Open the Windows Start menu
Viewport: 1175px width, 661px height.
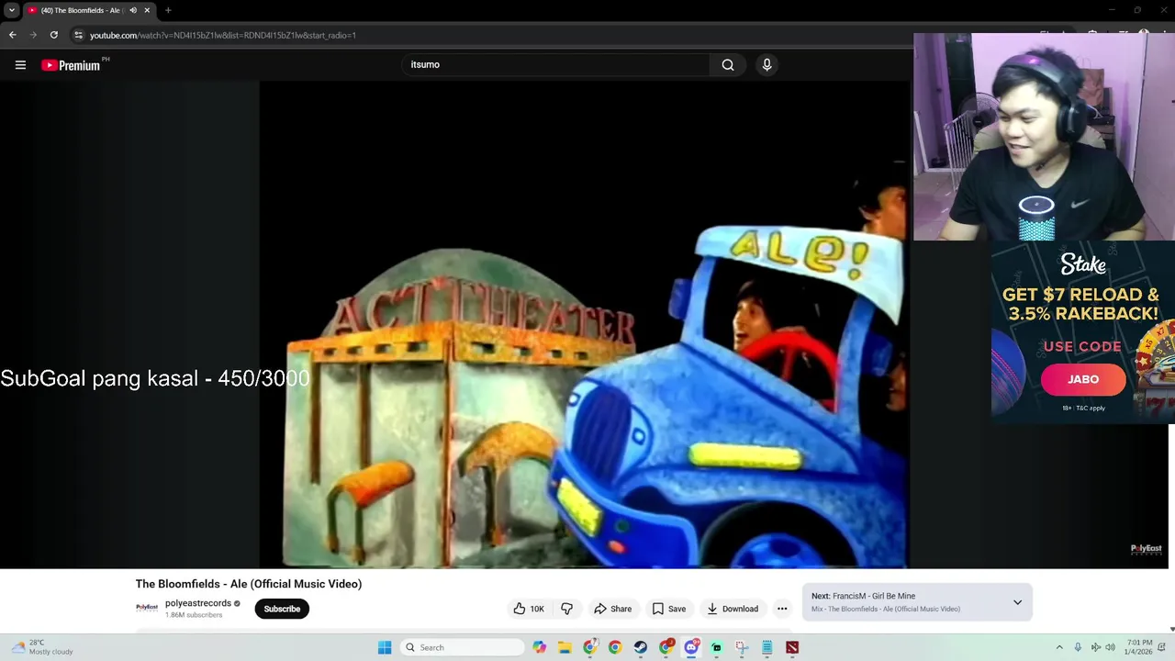click(385, 647)
